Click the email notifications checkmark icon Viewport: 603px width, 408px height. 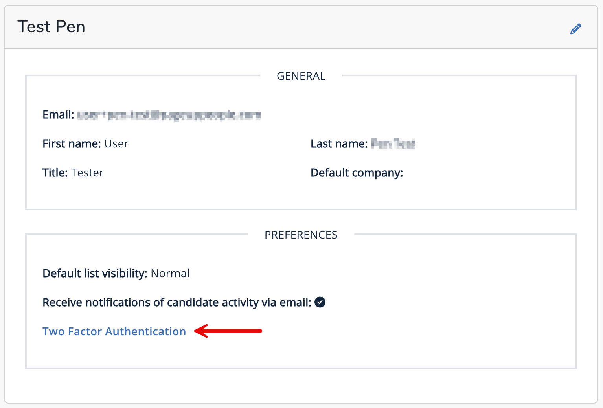(x=320, y=302)
